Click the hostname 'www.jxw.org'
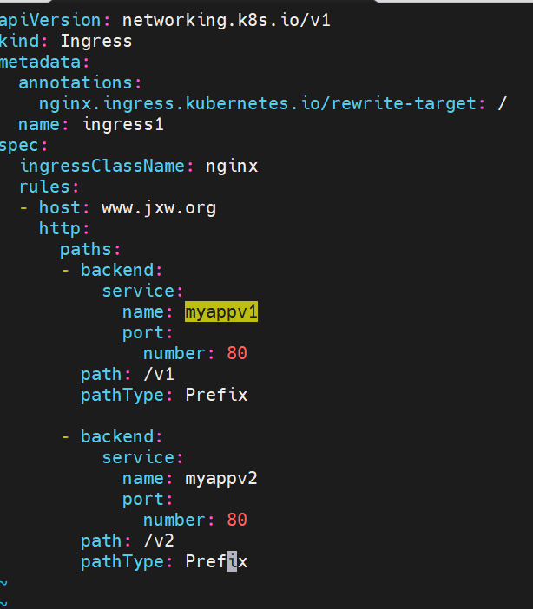This screenshot has width=533, height=609. (x=159, y=208)
